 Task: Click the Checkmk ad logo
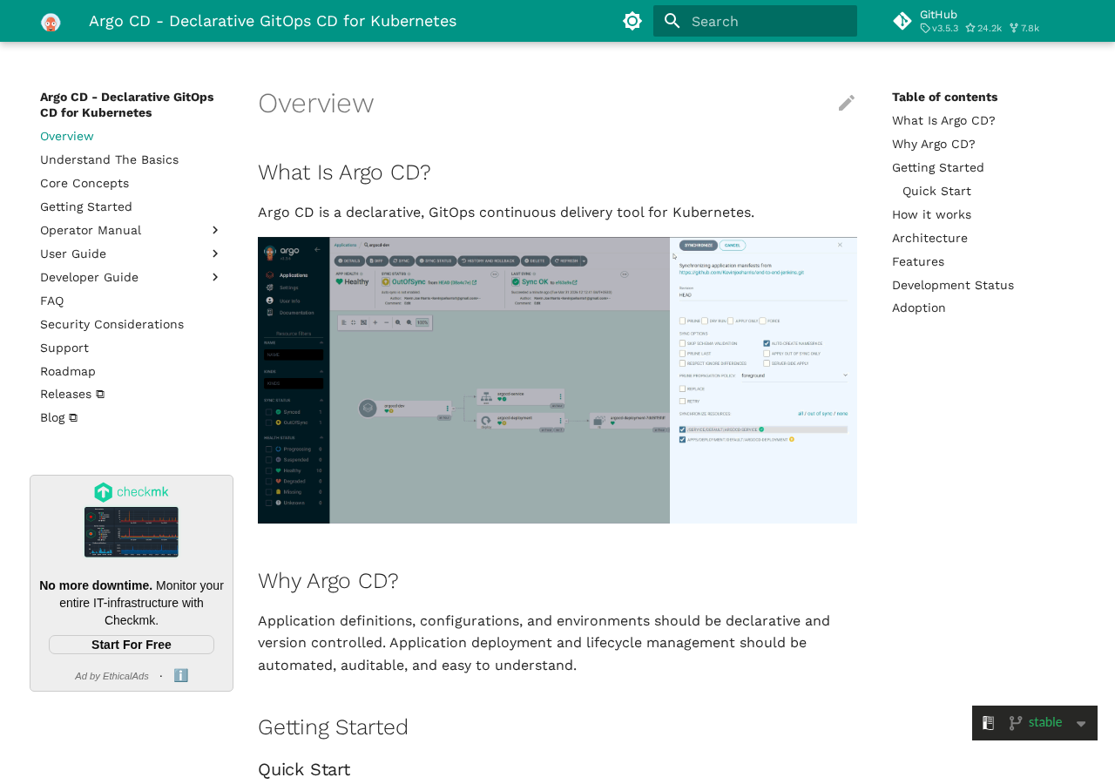[x=132, y=492]
